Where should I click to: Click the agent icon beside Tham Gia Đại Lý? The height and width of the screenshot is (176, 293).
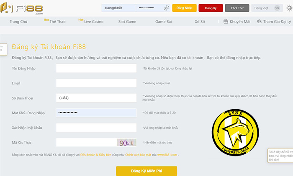click(x=259, y=22)
